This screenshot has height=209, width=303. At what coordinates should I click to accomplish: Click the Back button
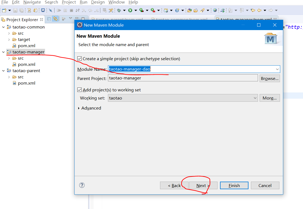pyautogui.click(x=174, y=185)
